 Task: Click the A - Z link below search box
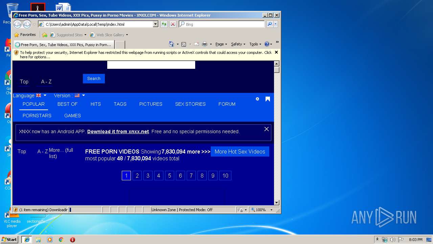tap(46, 82)
